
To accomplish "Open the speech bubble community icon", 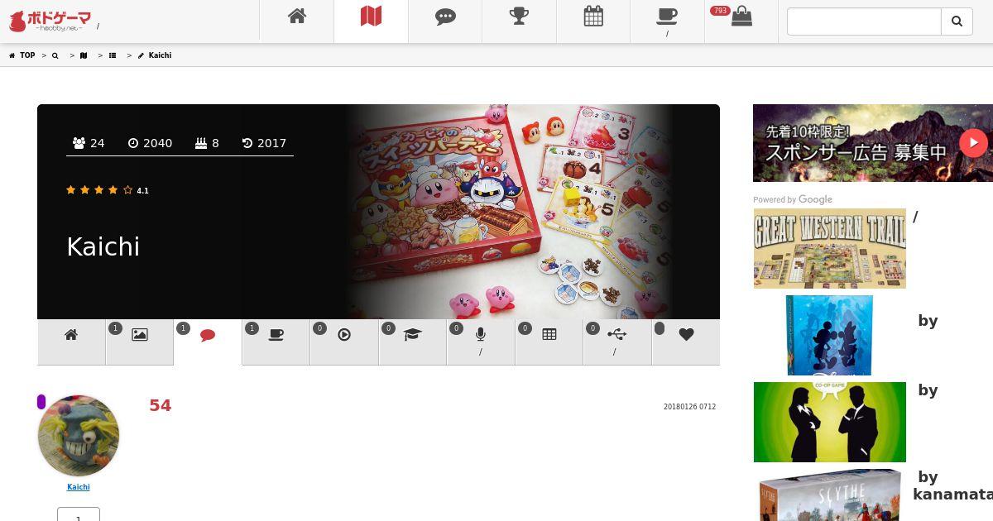I will pos(445,17).
